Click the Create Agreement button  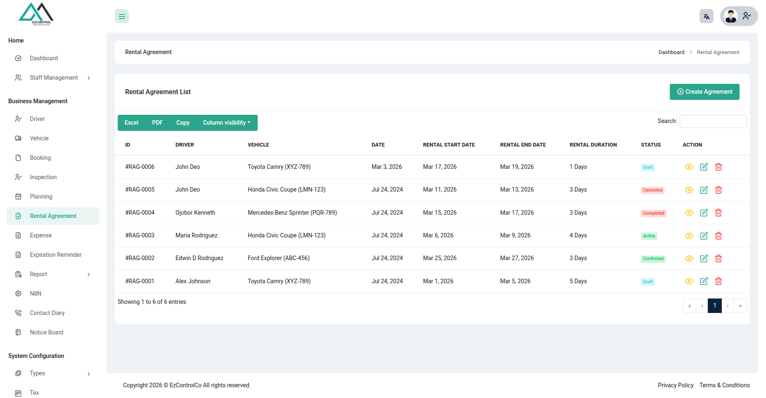coord(704,92)
